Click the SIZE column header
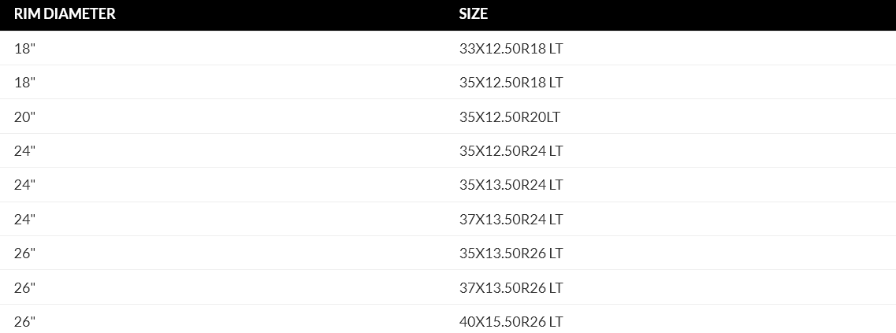The image size is (896, 333). click(x=474, y=14)
